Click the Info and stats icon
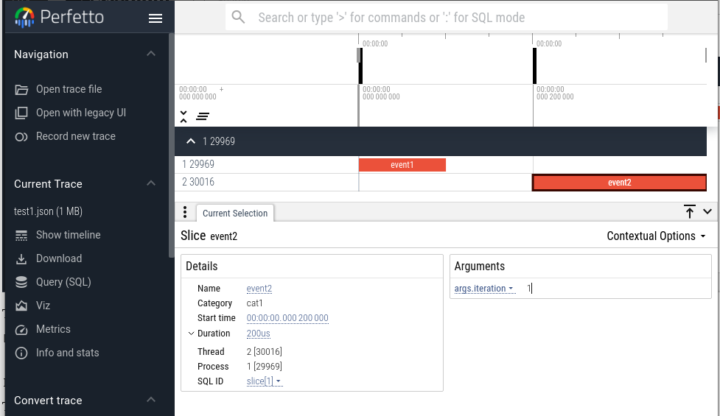 click(x=21, y=353)
